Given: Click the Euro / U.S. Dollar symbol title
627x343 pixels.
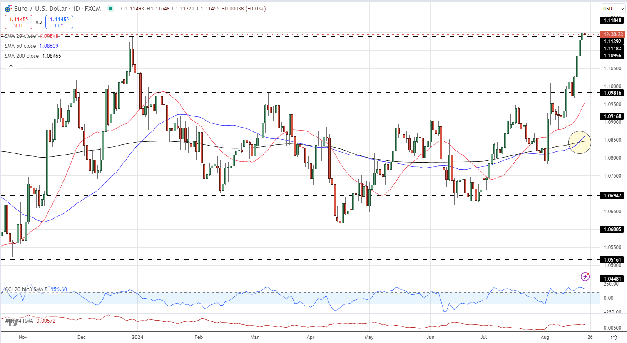Looking at the screenshot, I should coord(57,8).
